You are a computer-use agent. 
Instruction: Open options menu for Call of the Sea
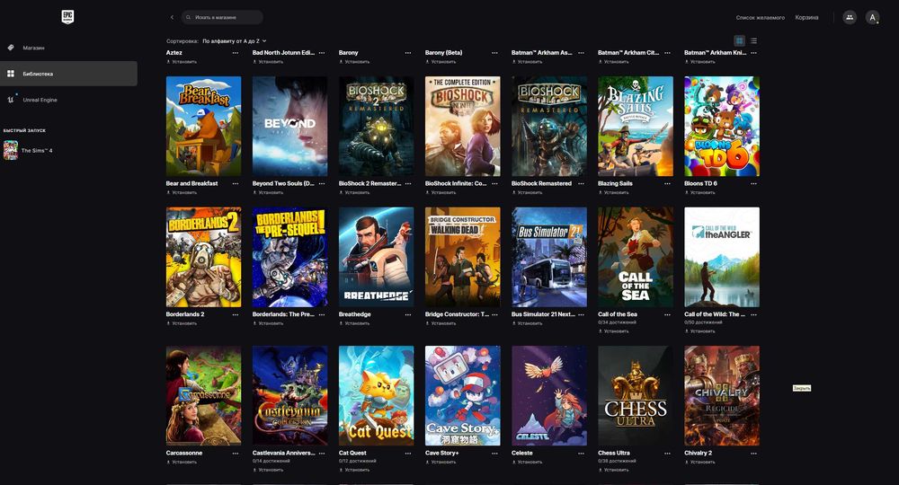click(x=667, y=314)
